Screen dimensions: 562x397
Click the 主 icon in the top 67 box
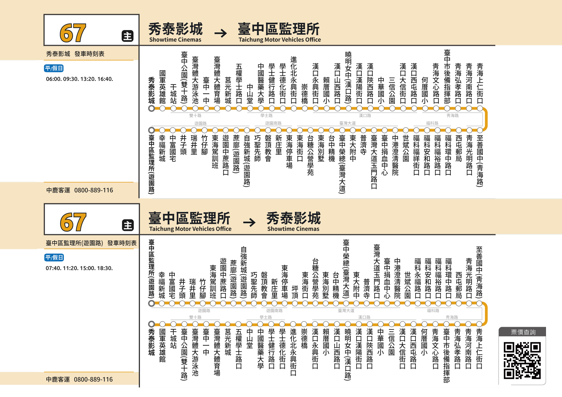[128, 36]
